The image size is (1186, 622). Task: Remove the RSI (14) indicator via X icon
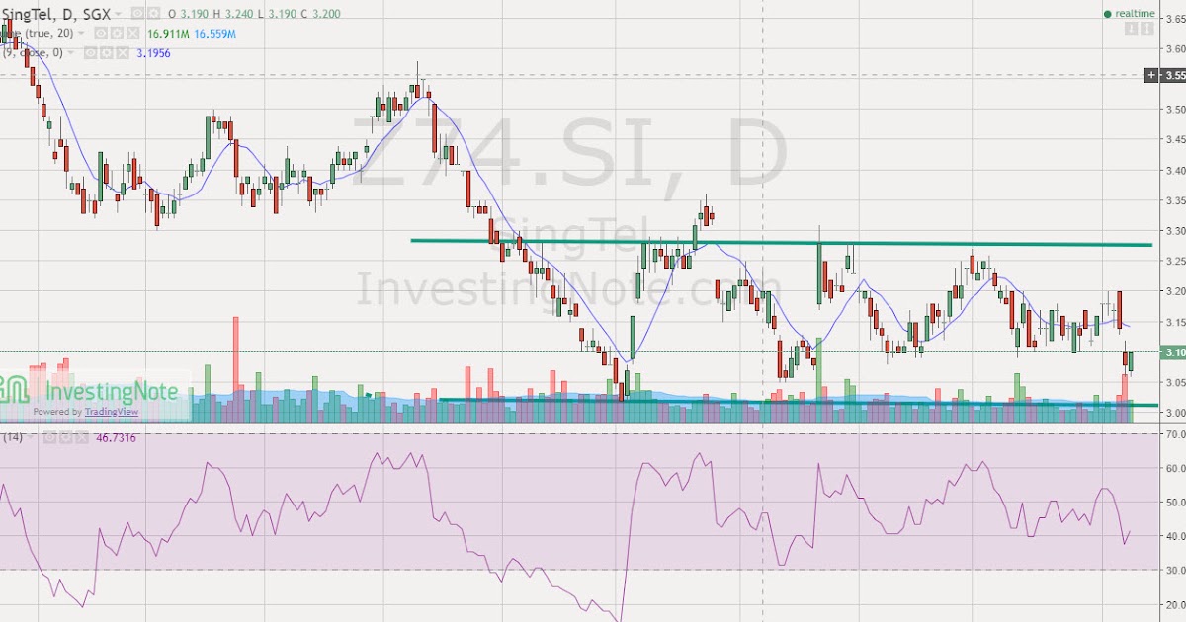click(81, 437)
